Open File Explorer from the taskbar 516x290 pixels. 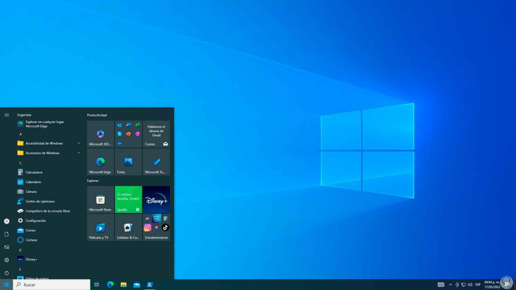[124, 285]
